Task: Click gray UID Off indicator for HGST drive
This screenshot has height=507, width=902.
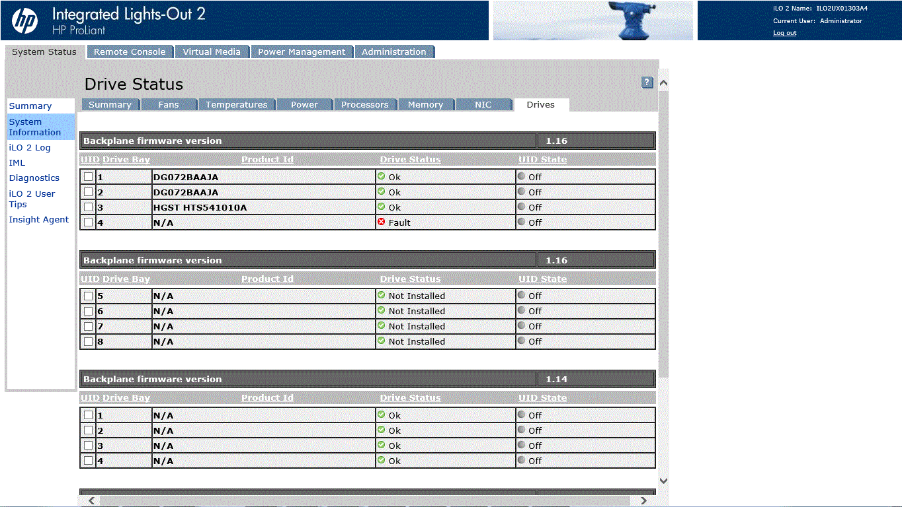Action: coord(521,207)
